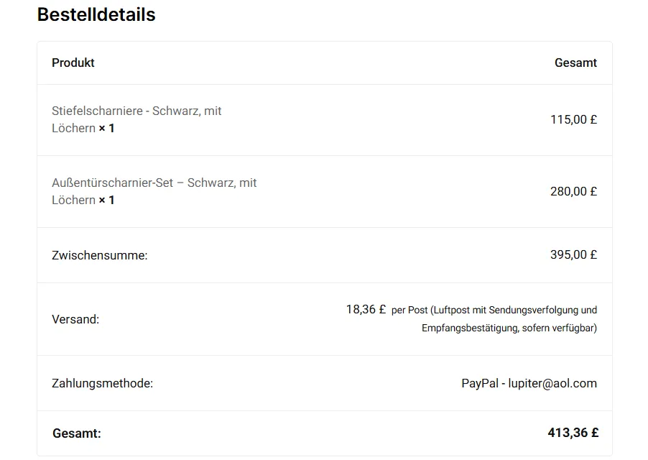Click the word PayPal in payment row

click(x=479, y=384)
